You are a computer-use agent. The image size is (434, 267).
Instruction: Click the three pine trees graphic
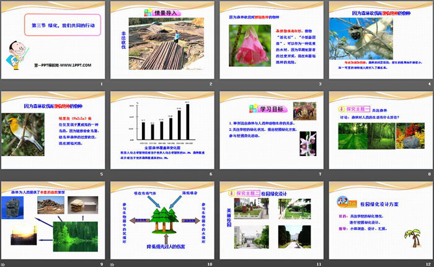point(167,215)
